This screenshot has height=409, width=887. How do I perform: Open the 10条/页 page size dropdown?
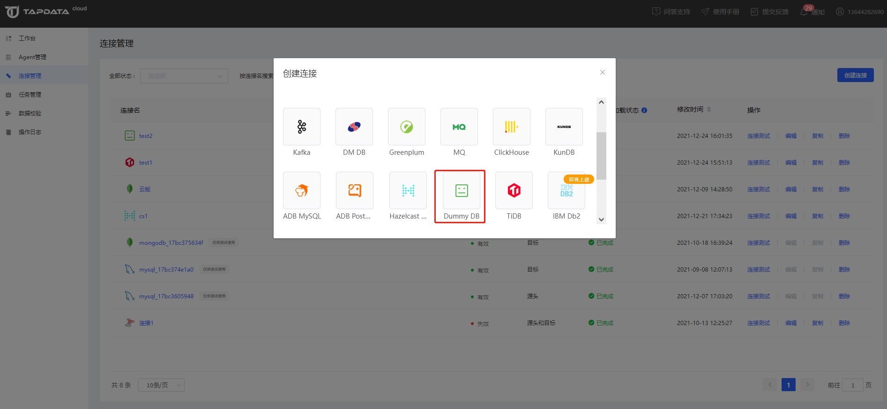[161, 385]
